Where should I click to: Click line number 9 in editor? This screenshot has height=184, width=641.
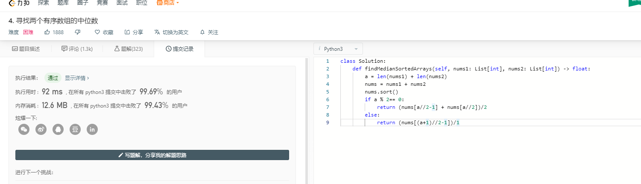pos(327,123)
